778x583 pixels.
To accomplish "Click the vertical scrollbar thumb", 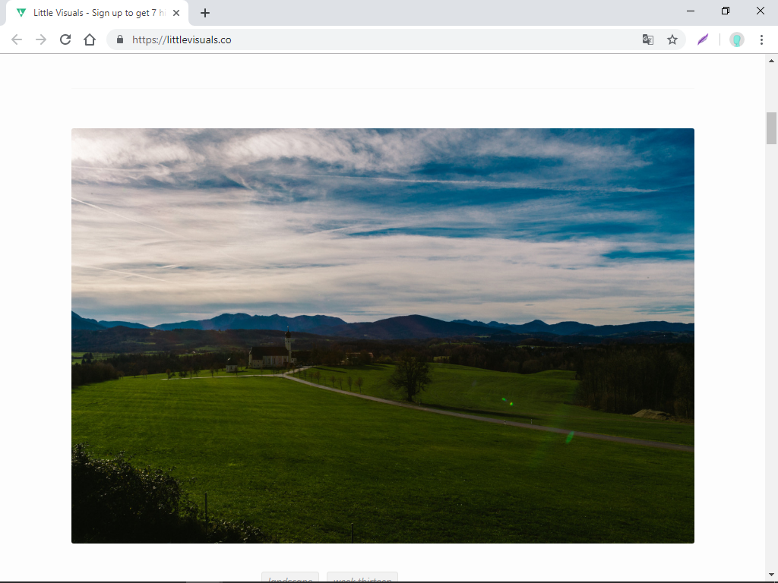I will click(771, 128).
